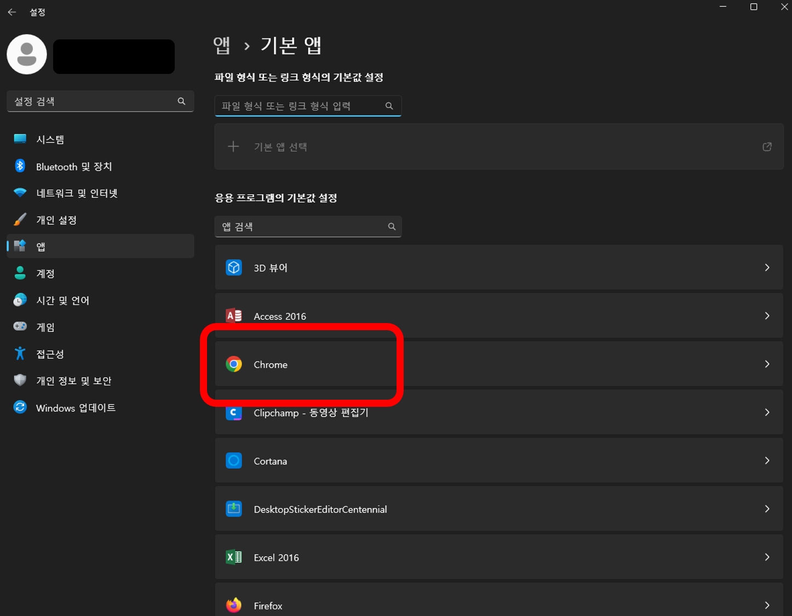Click the 기본 앱 page title
The image size is (792, 616).
(x=291, y=45)
